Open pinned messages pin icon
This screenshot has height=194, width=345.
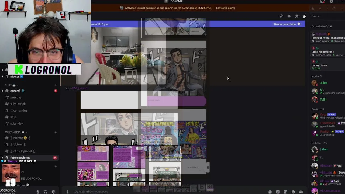pyautogui.click(x=297, y=16)
